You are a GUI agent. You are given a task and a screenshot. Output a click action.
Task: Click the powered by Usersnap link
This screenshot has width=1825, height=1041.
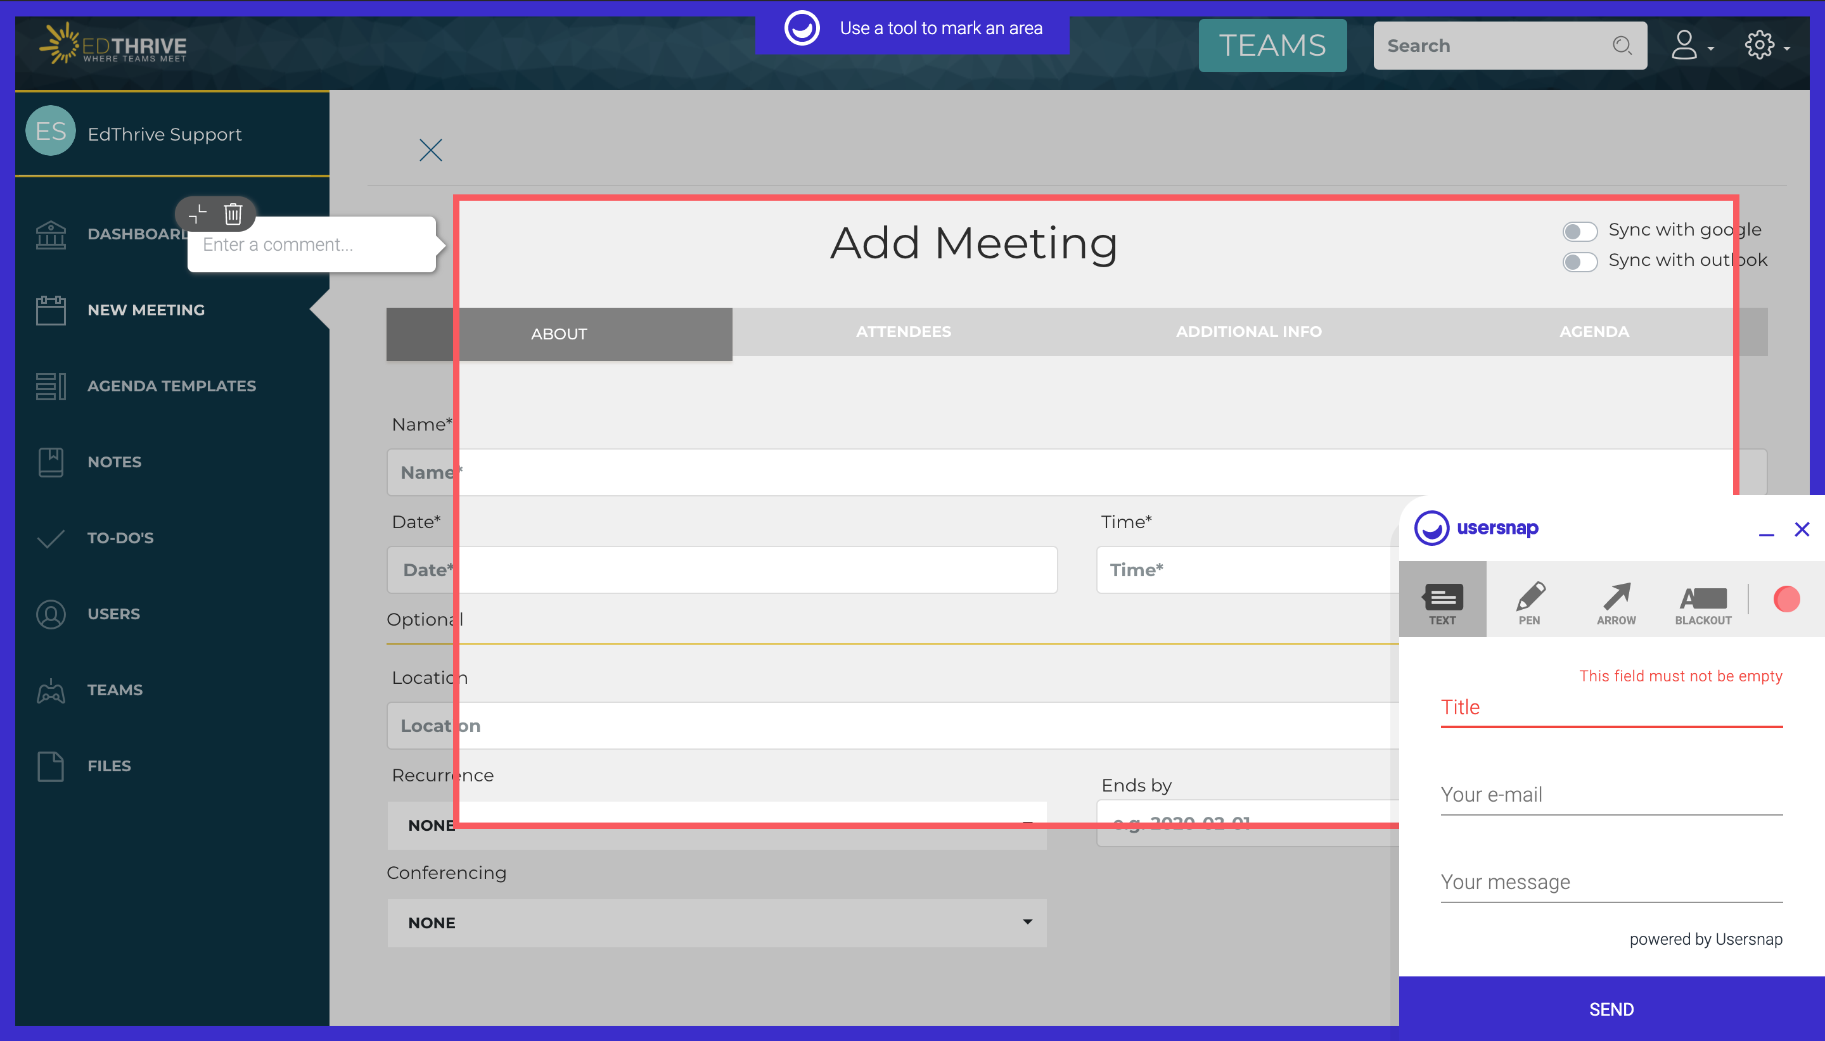click(1705, 940)
